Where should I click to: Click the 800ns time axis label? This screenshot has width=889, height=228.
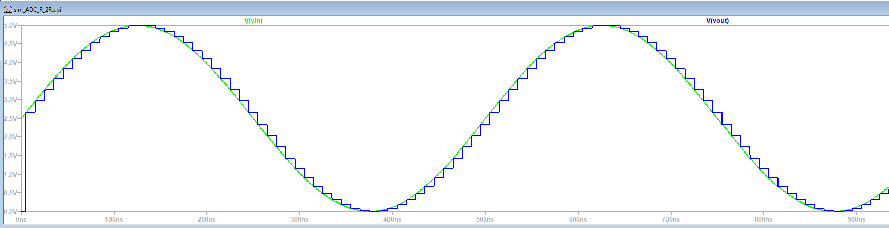pos(764,220)
